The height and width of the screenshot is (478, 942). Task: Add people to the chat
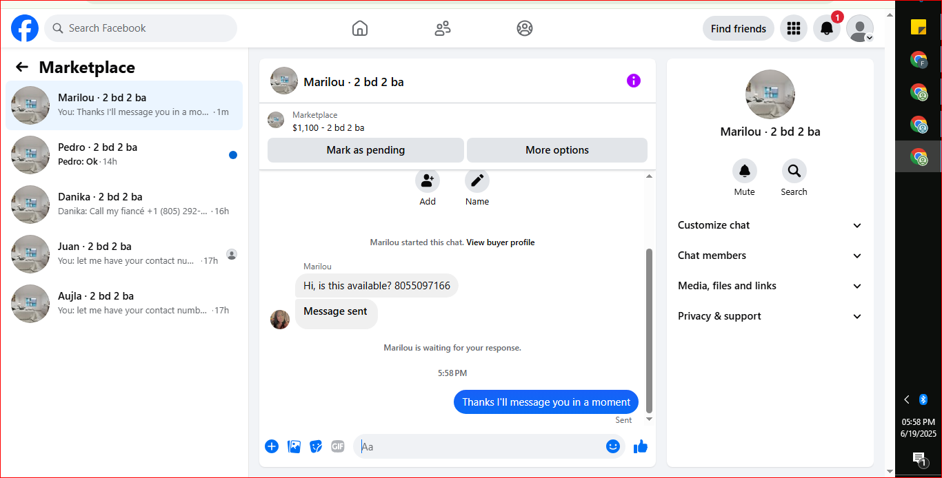click(x=428, y=181)
